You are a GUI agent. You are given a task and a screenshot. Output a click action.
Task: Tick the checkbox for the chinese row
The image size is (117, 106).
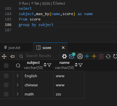point(6,85)
